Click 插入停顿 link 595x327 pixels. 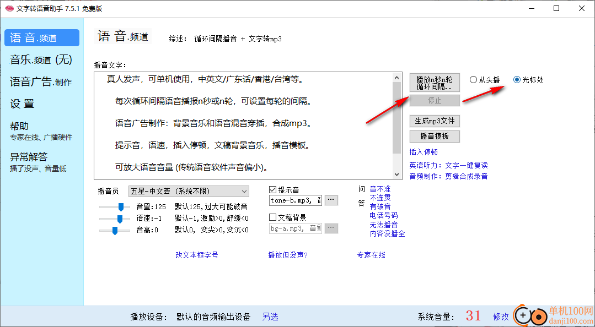[x=424, y=152]
